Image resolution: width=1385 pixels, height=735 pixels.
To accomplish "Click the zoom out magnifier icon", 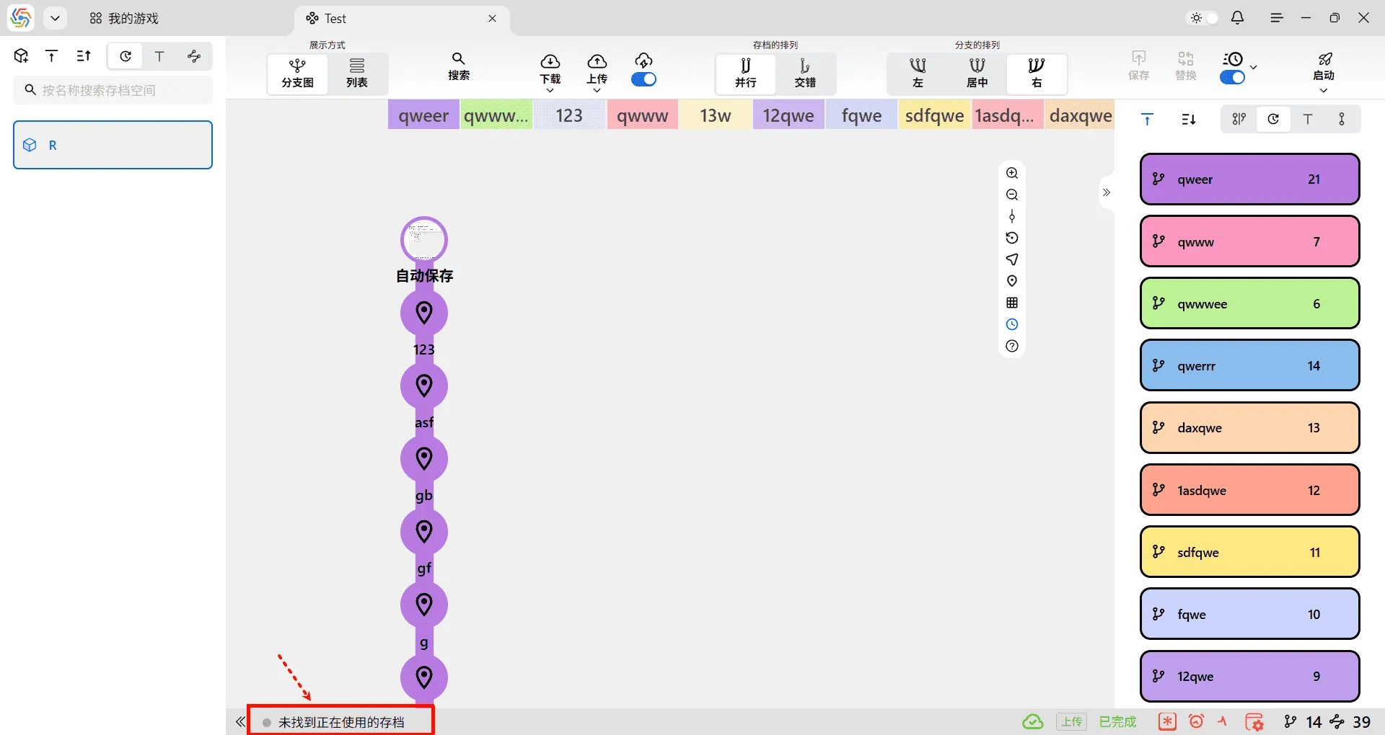I will 1012,195.
